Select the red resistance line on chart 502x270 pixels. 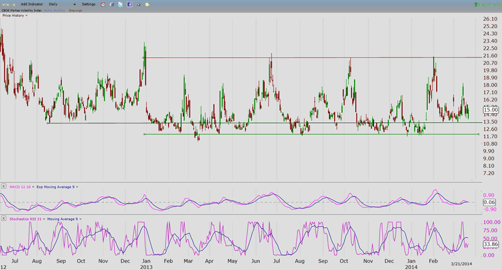tap(314, 58)
